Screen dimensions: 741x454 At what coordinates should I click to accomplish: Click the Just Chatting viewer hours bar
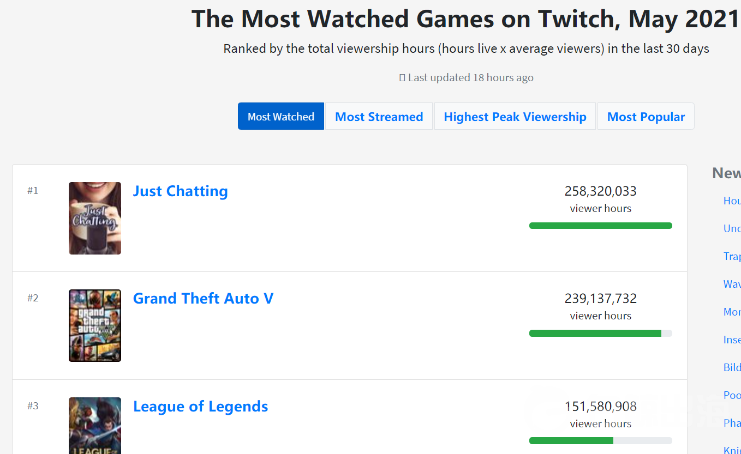click(600, 226)
